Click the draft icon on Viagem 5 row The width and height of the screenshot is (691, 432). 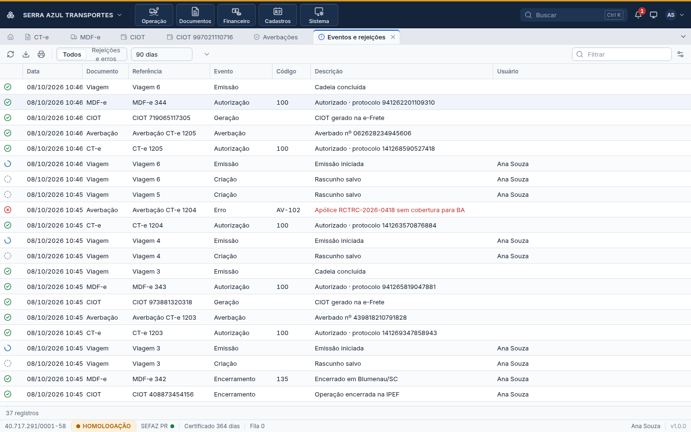8,194
